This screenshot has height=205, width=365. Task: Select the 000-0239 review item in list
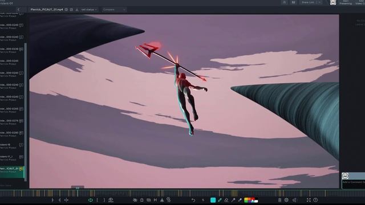click(x=12, y=51)
